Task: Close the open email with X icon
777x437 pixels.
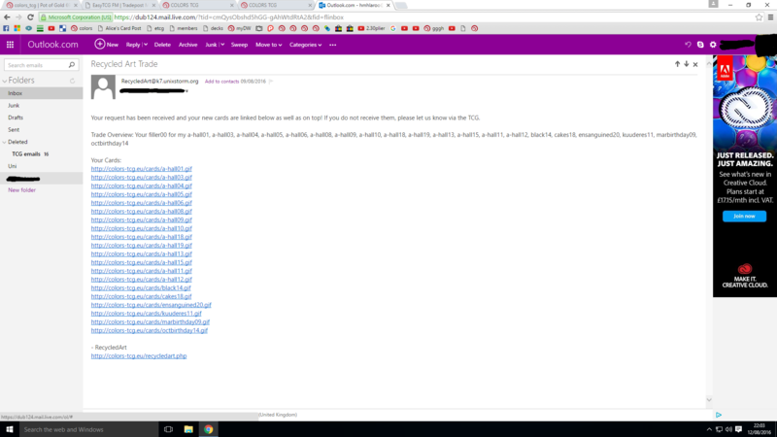Action: point(695,64)
